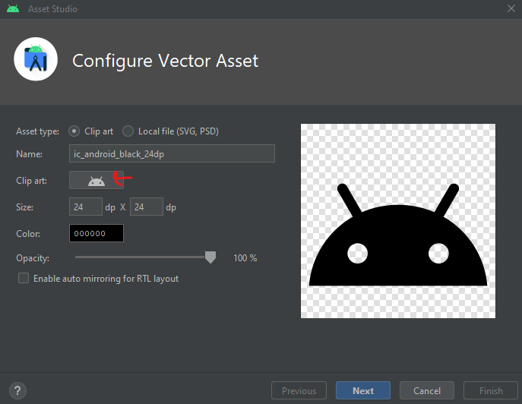Click the Finish button
This screenshot has width=522, height=404.
[x=491, y=390]
